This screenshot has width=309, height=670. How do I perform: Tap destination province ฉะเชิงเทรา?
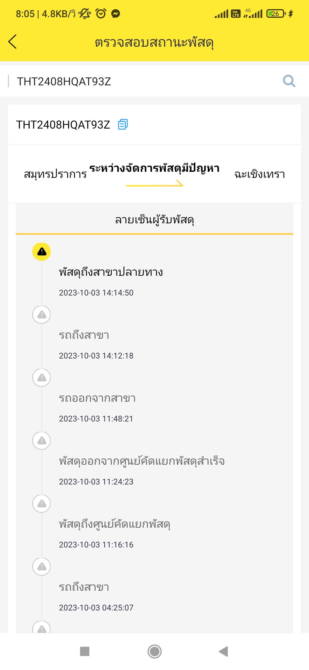pos(260,174)
